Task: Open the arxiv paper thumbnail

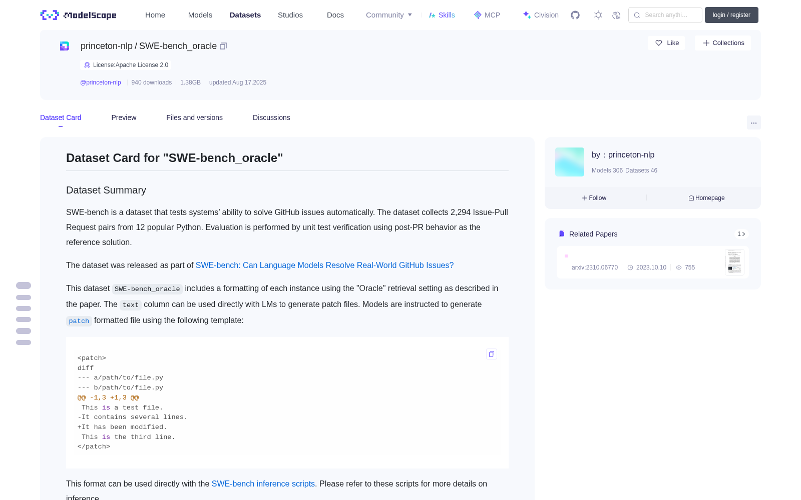Action: (734, 262)
